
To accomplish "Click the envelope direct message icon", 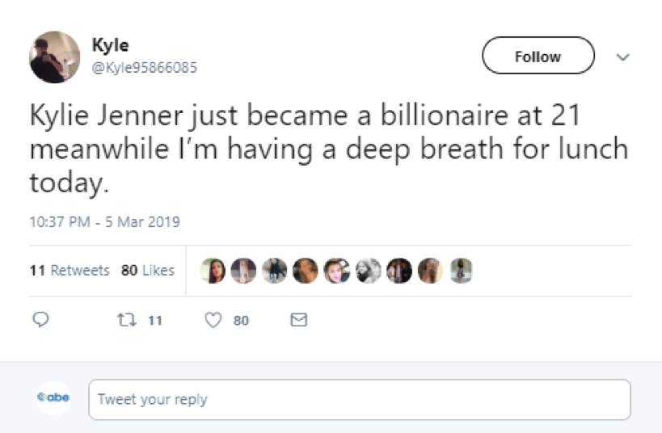I will (298, 321).
